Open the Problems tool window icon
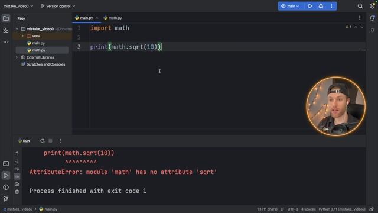 [x=6, y=187]
